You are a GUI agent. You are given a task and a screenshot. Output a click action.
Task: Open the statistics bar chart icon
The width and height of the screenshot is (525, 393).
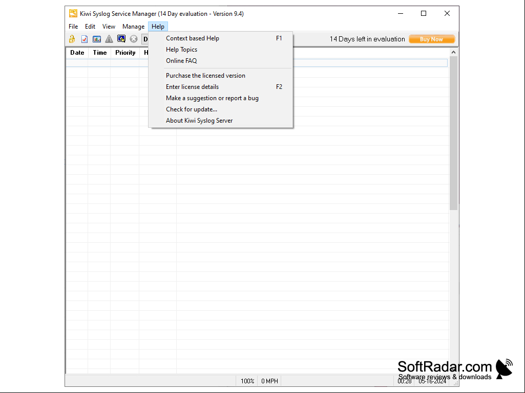point(97,39)
